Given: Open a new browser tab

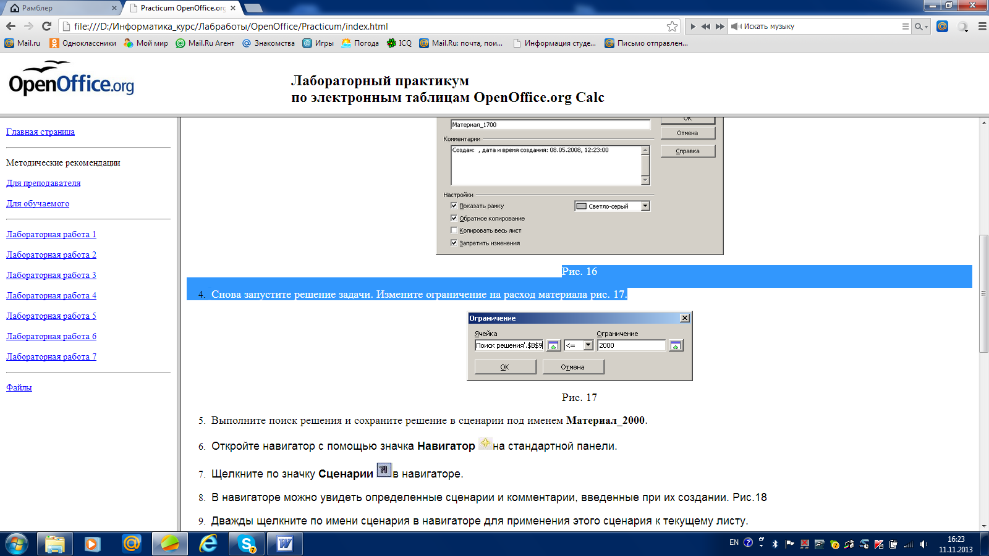Looking at the screenshot, I should tap(253, 8).
